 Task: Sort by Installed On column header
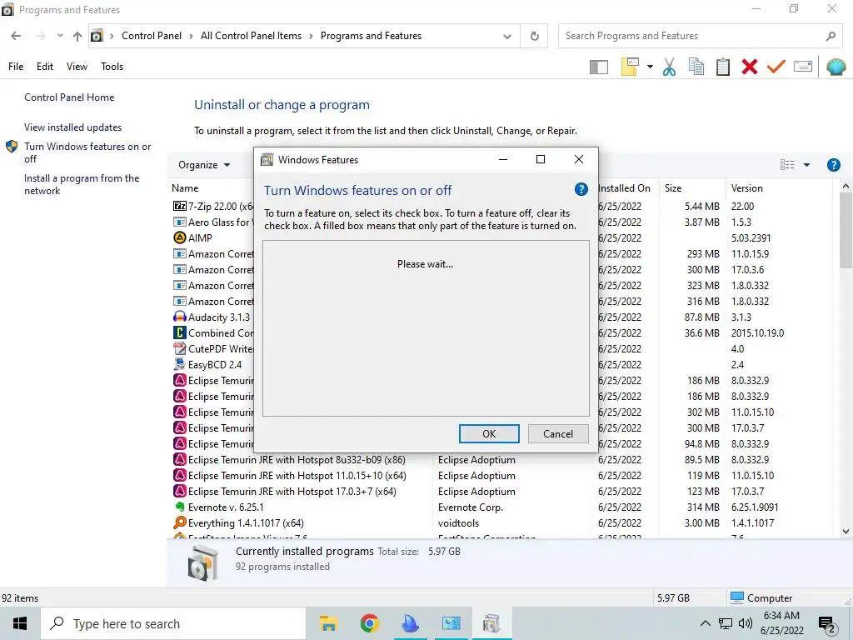click(624, 188)
